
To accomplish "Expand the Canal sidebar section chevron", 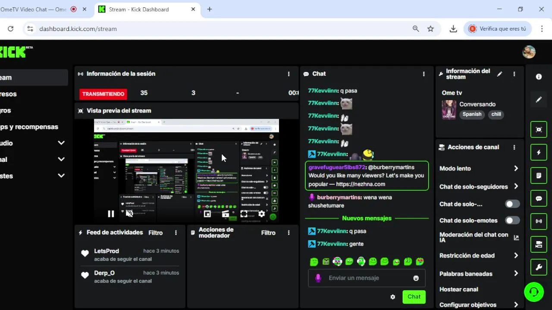I will [x=61, y=159].
